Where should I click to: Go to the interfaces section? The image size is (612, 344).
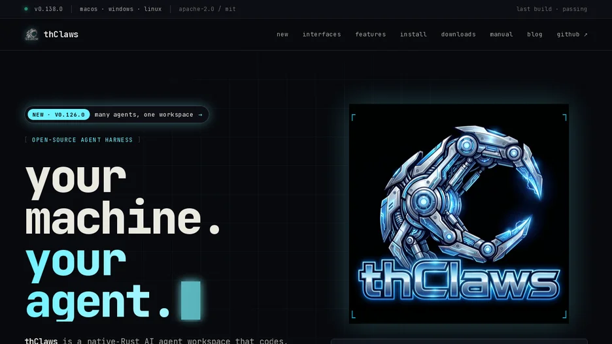[x=322, y=35]
